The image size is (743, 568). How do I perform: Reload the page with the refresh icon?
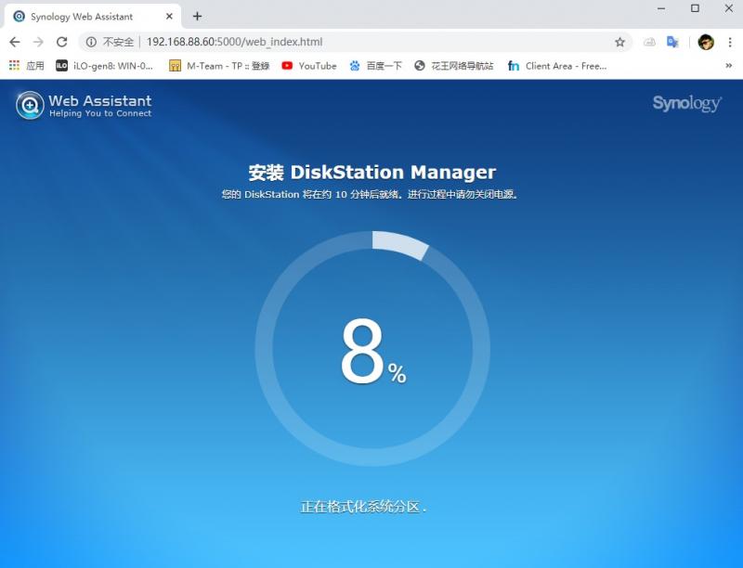pyautogui.click(x=61, y=42)
